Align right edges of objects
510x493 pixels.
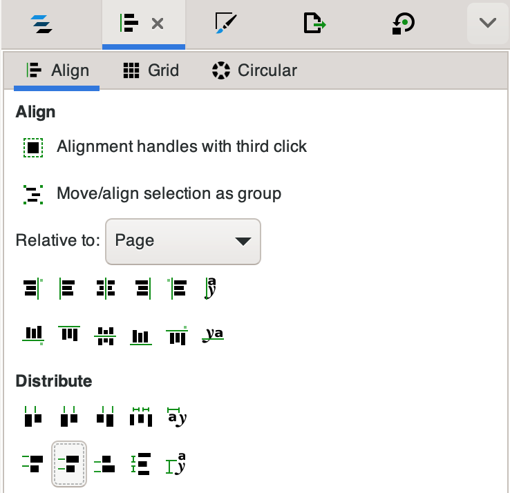point(142,288)
